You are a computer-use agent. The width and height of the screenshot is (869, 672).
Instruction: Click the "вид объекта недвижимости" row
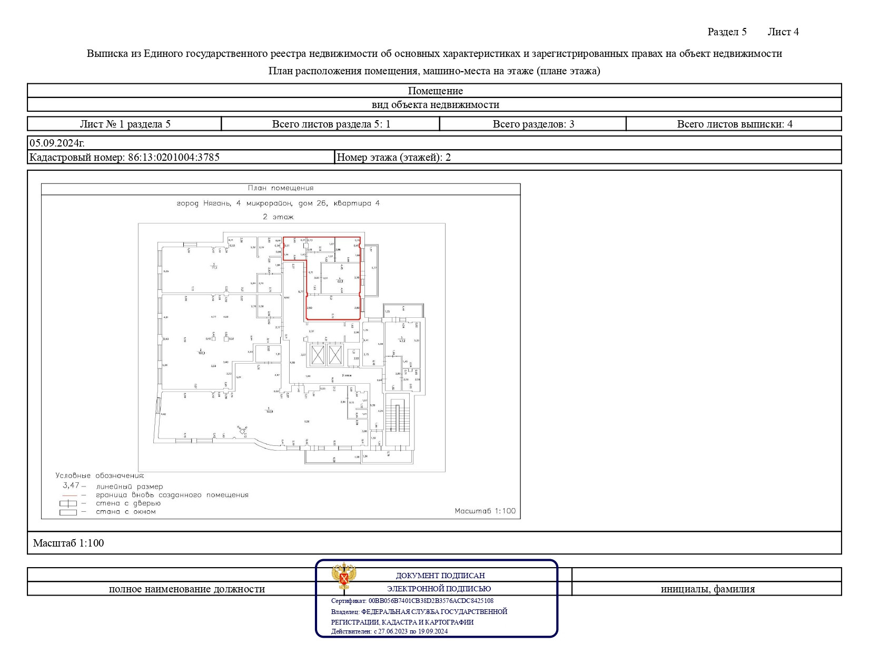point(434,104)
